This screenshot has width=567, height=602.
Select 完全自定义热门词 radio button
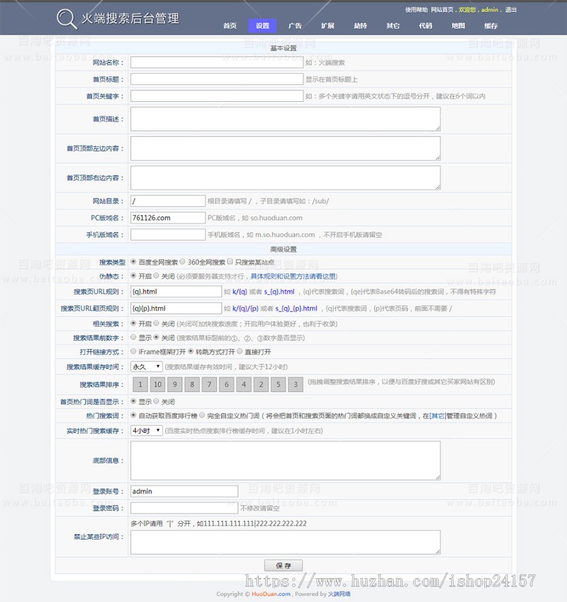point(202,415)
